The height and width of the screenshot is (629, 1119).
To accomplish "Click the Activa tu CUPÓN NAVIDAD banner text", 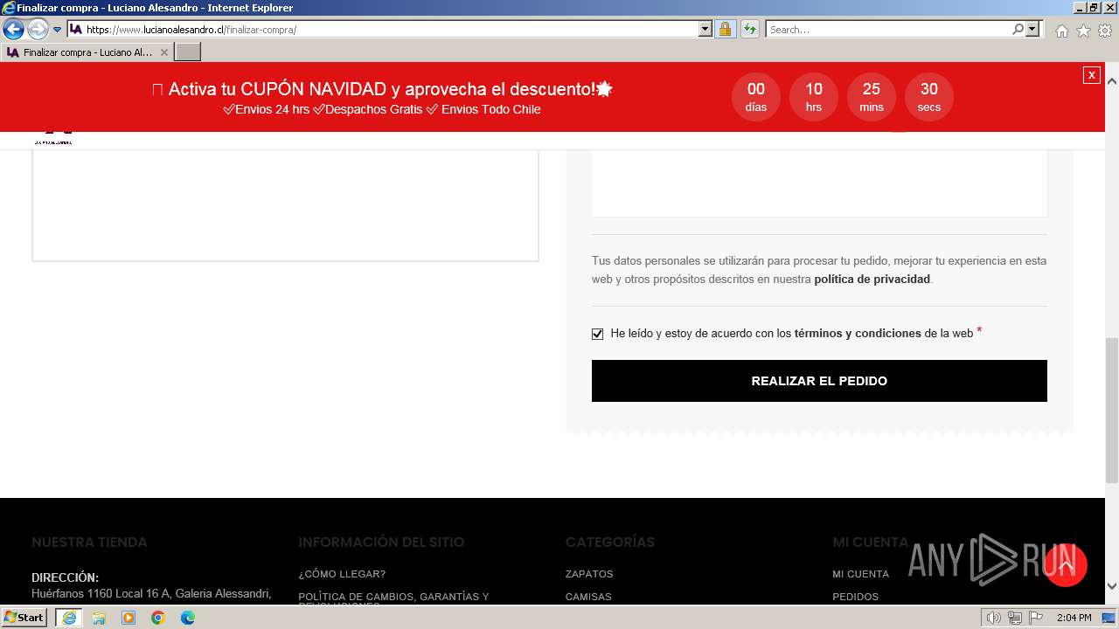I will [x=382, y=89].
